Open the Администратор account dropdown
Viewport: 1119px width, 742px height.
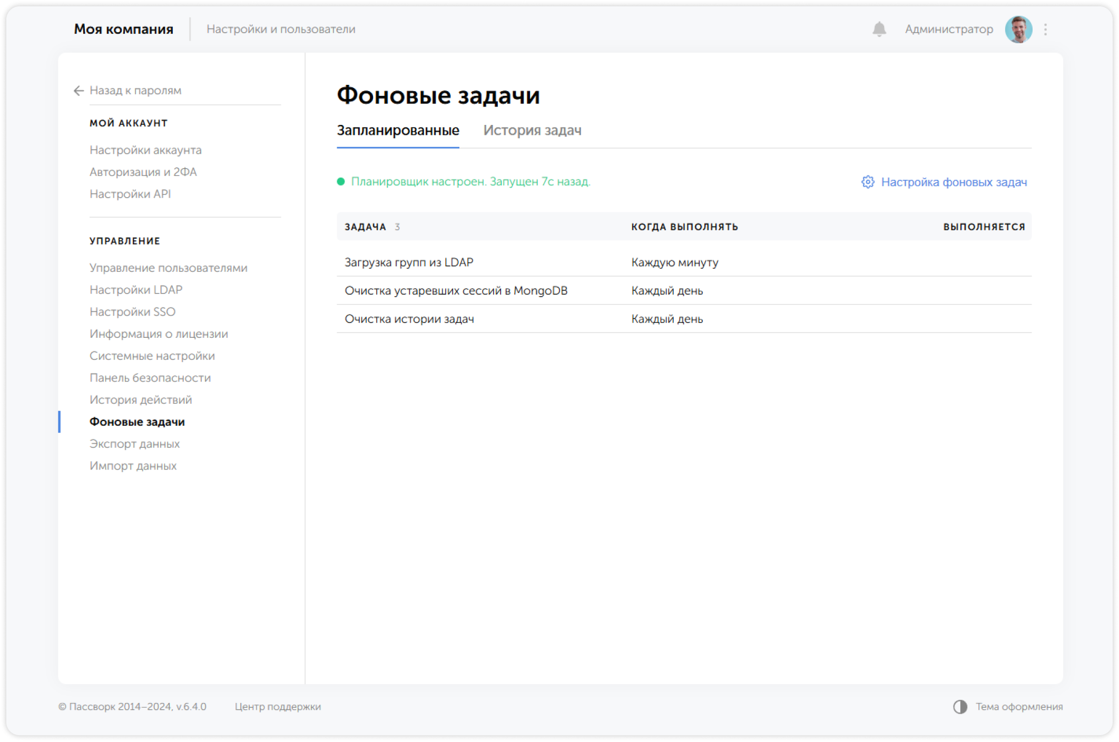(949, 29)
